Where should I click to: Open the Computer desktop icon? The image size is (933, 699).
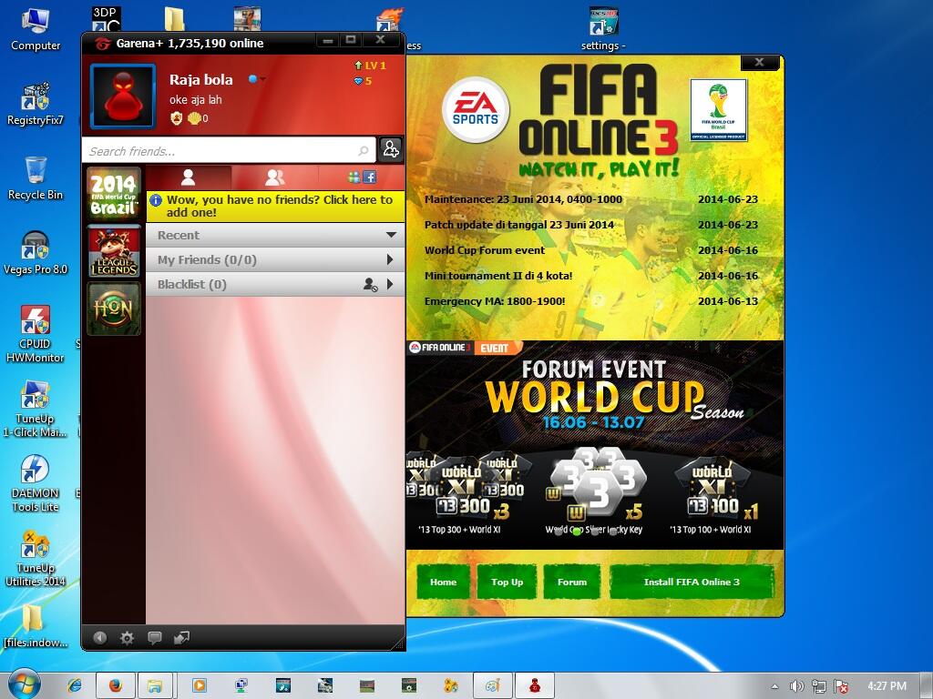click(x=36, y=28)
